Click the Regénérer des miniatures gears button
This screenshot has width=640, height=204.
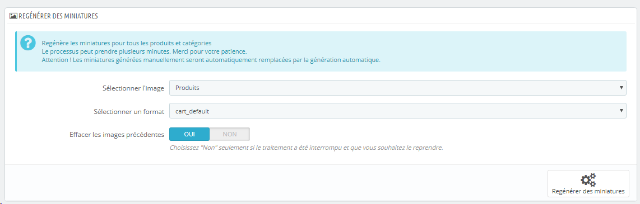pyautogui.click(x=588, y=184)
